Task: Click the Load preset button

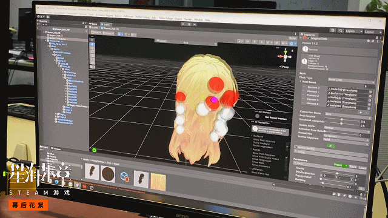Action: (x=363, y=168)
